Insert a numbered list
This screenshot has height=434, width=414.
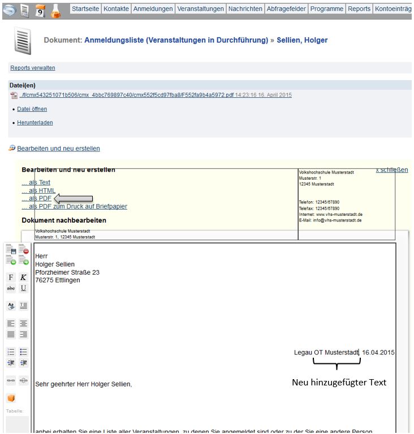(x=11, y=352)
